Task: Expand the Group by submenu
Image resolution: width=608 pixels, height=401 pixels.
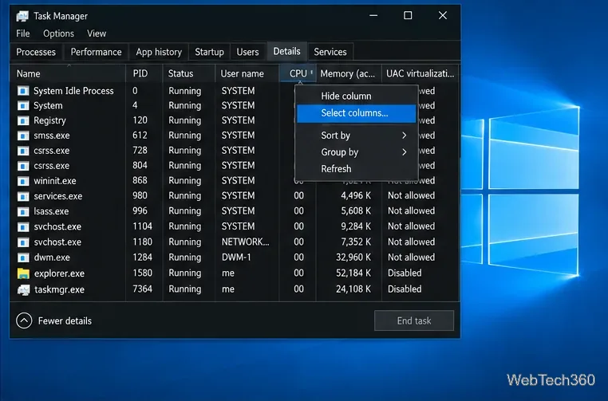Action: (x=357, y=152)
